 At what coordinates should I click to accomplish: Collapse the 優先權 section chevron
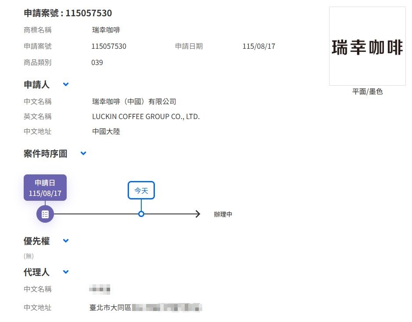(66, 241)
